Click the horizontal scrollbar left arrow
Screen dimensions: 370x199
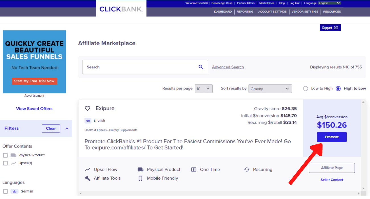[81, 194]
